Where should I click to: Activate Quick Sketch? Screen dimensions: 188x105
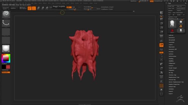click(x=23, y=8)
